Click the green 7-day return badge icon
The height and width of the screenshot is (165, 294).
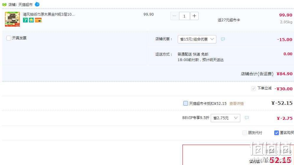25,20
